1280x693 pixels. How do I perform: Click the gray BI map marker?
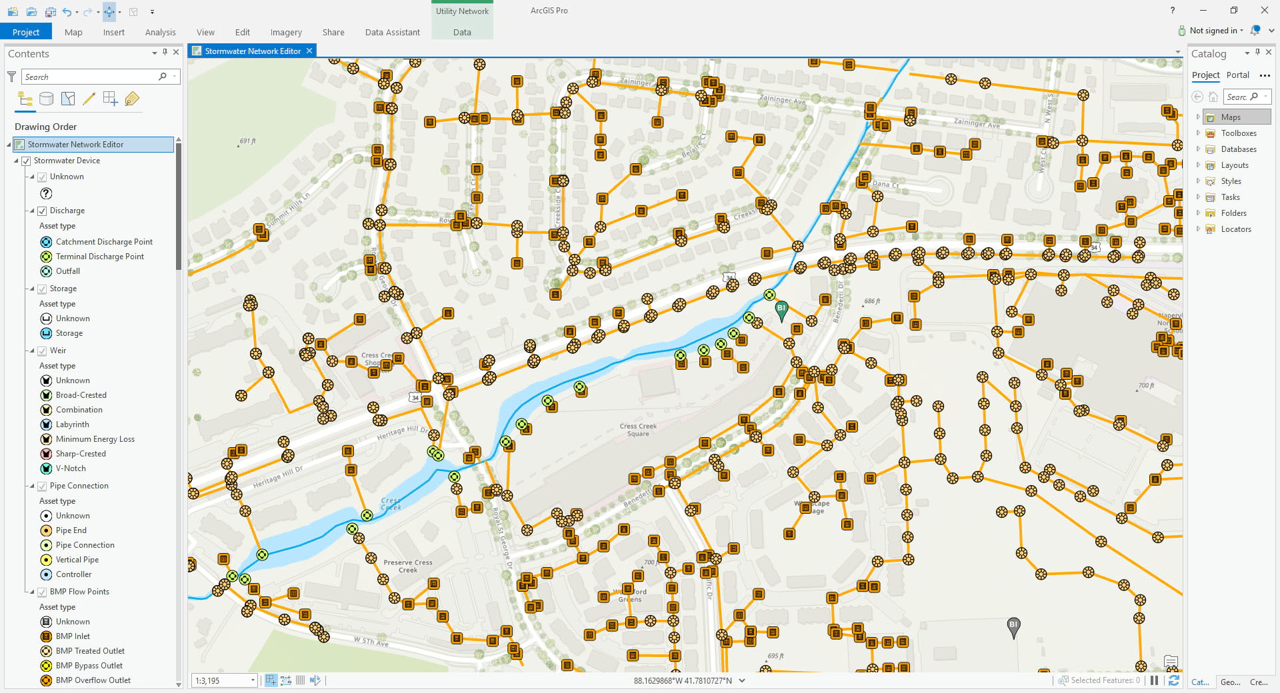pyautogui.click(x=1013, y=627)
